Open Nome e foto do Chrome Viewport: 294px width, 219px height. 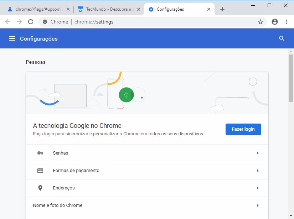click(147, 205)
